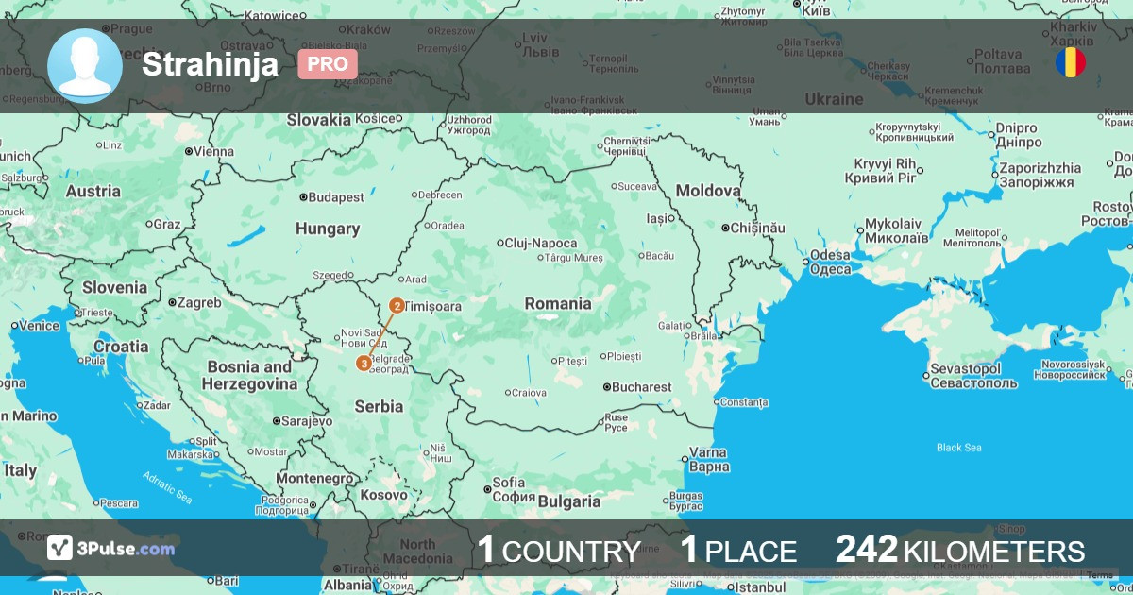Click the Bucharest capital dot on map

606,387
